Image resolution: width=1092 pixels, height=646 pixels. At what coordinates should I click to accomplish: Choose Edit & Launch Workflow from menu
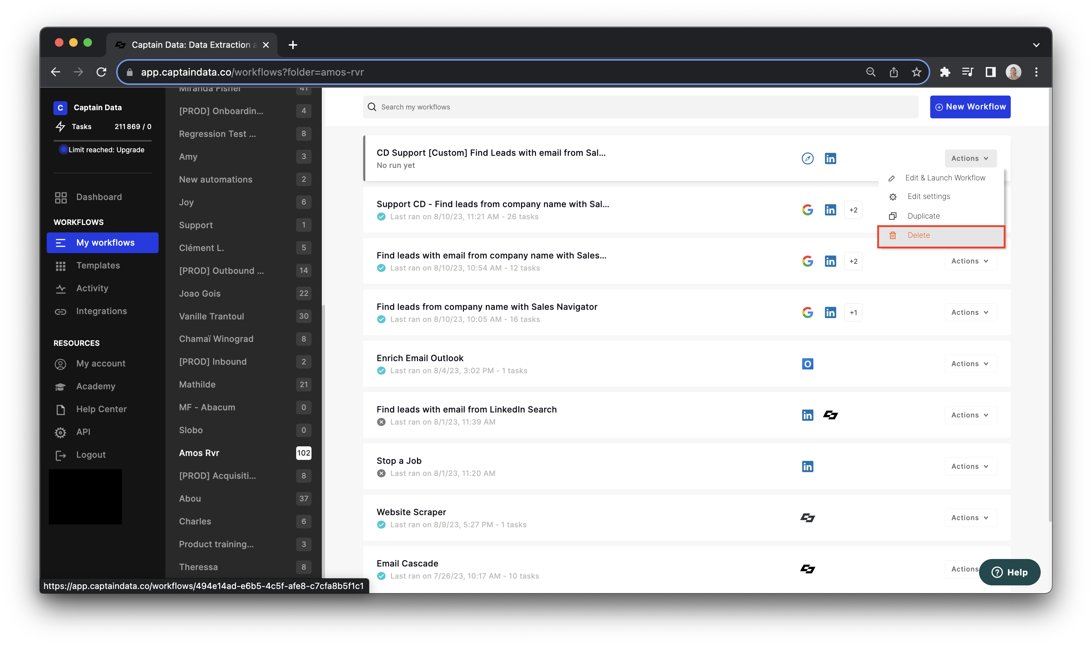tap(940, 178)
